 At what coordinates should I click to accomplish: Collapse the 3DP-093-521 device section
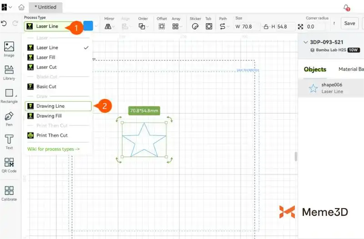[x=305, y=42]
